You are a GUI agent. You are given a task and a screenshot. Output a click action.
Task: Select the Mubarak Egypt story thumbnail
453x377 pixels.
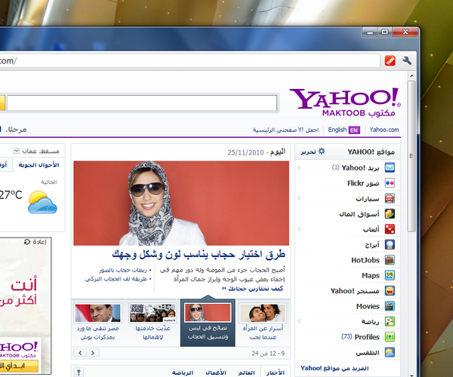[x=97, y=313]
